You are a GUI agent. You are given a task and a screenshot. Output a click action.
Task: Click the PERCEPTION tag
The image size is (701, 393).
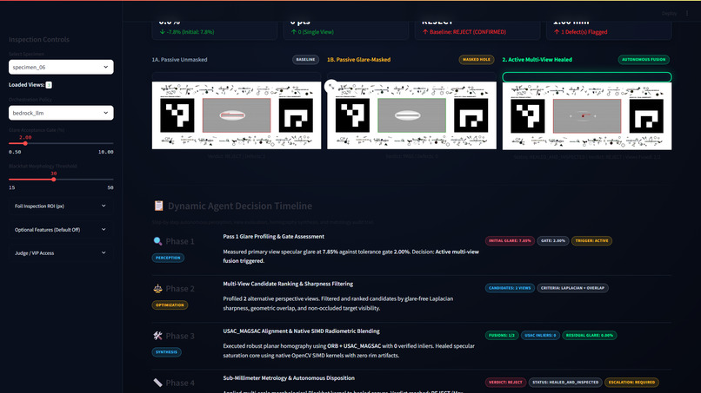(168, 258)
